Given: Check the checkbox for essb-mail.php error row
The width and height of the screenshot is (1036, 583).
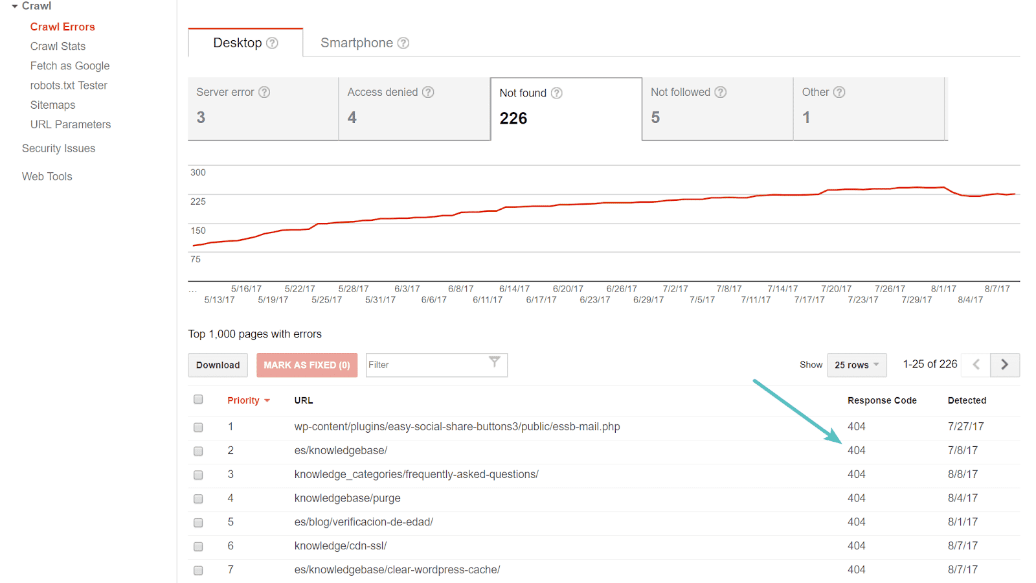Looking at the screenshot, I should coord(198,427).
